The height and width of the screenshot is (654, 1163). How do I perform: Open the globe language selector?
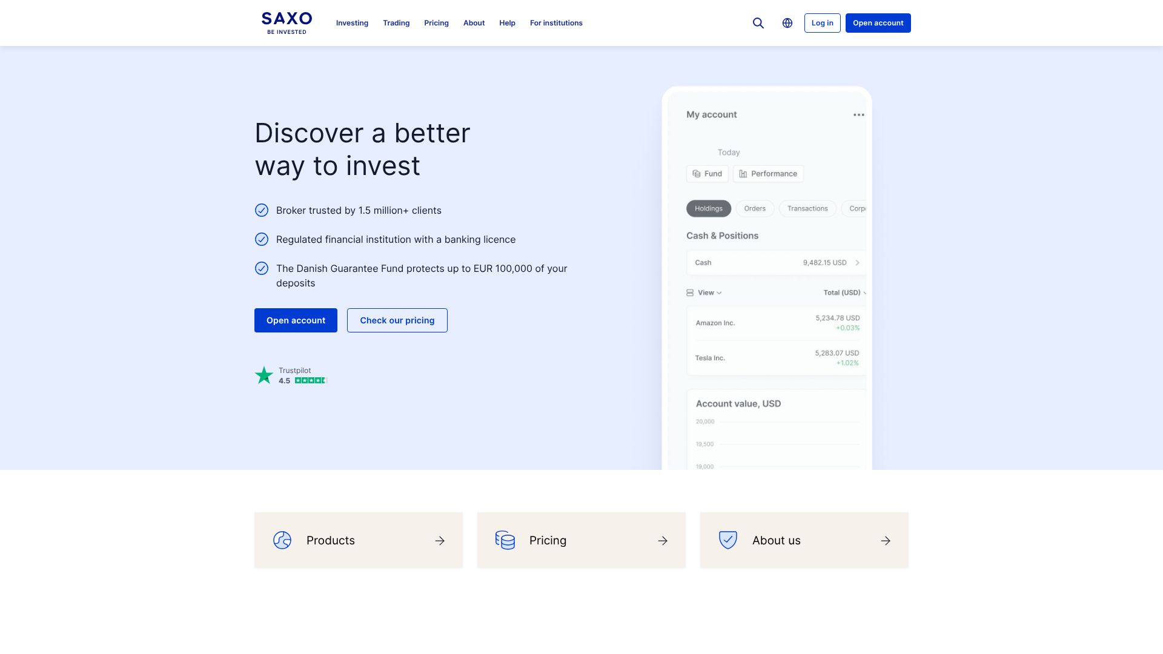point(787,23)
